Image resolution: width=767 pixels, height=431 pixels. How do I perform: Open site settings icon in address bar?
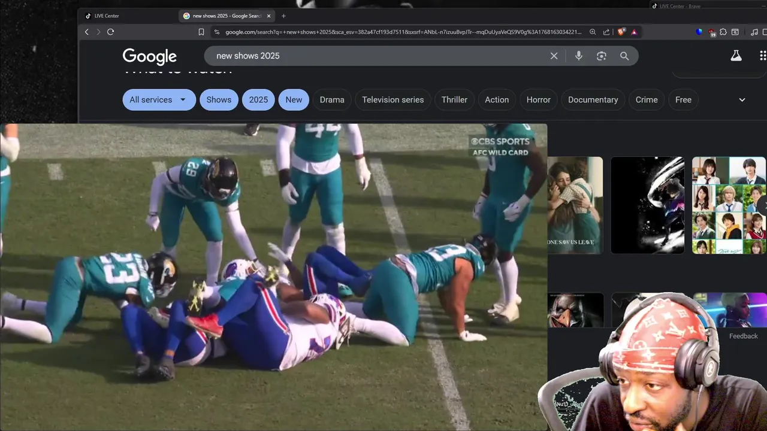216,32
